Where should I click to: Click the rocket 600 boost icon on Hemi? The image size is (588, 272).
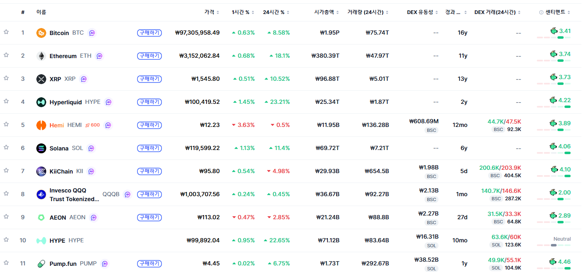point(92,125)
